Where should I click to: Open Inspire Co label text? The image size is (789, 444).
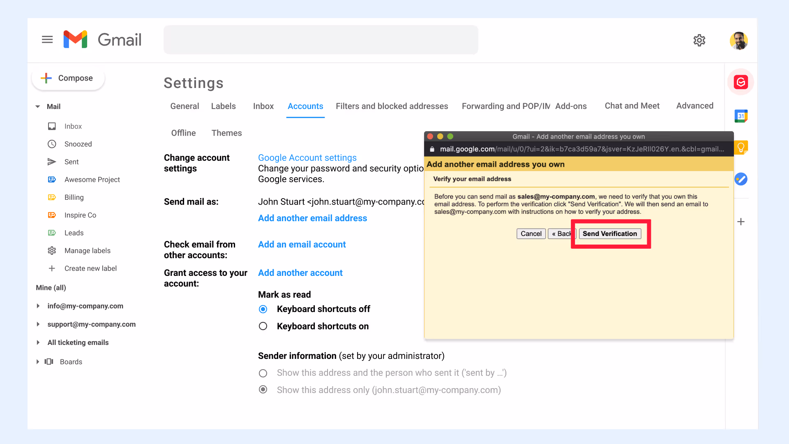click(80, 215)
